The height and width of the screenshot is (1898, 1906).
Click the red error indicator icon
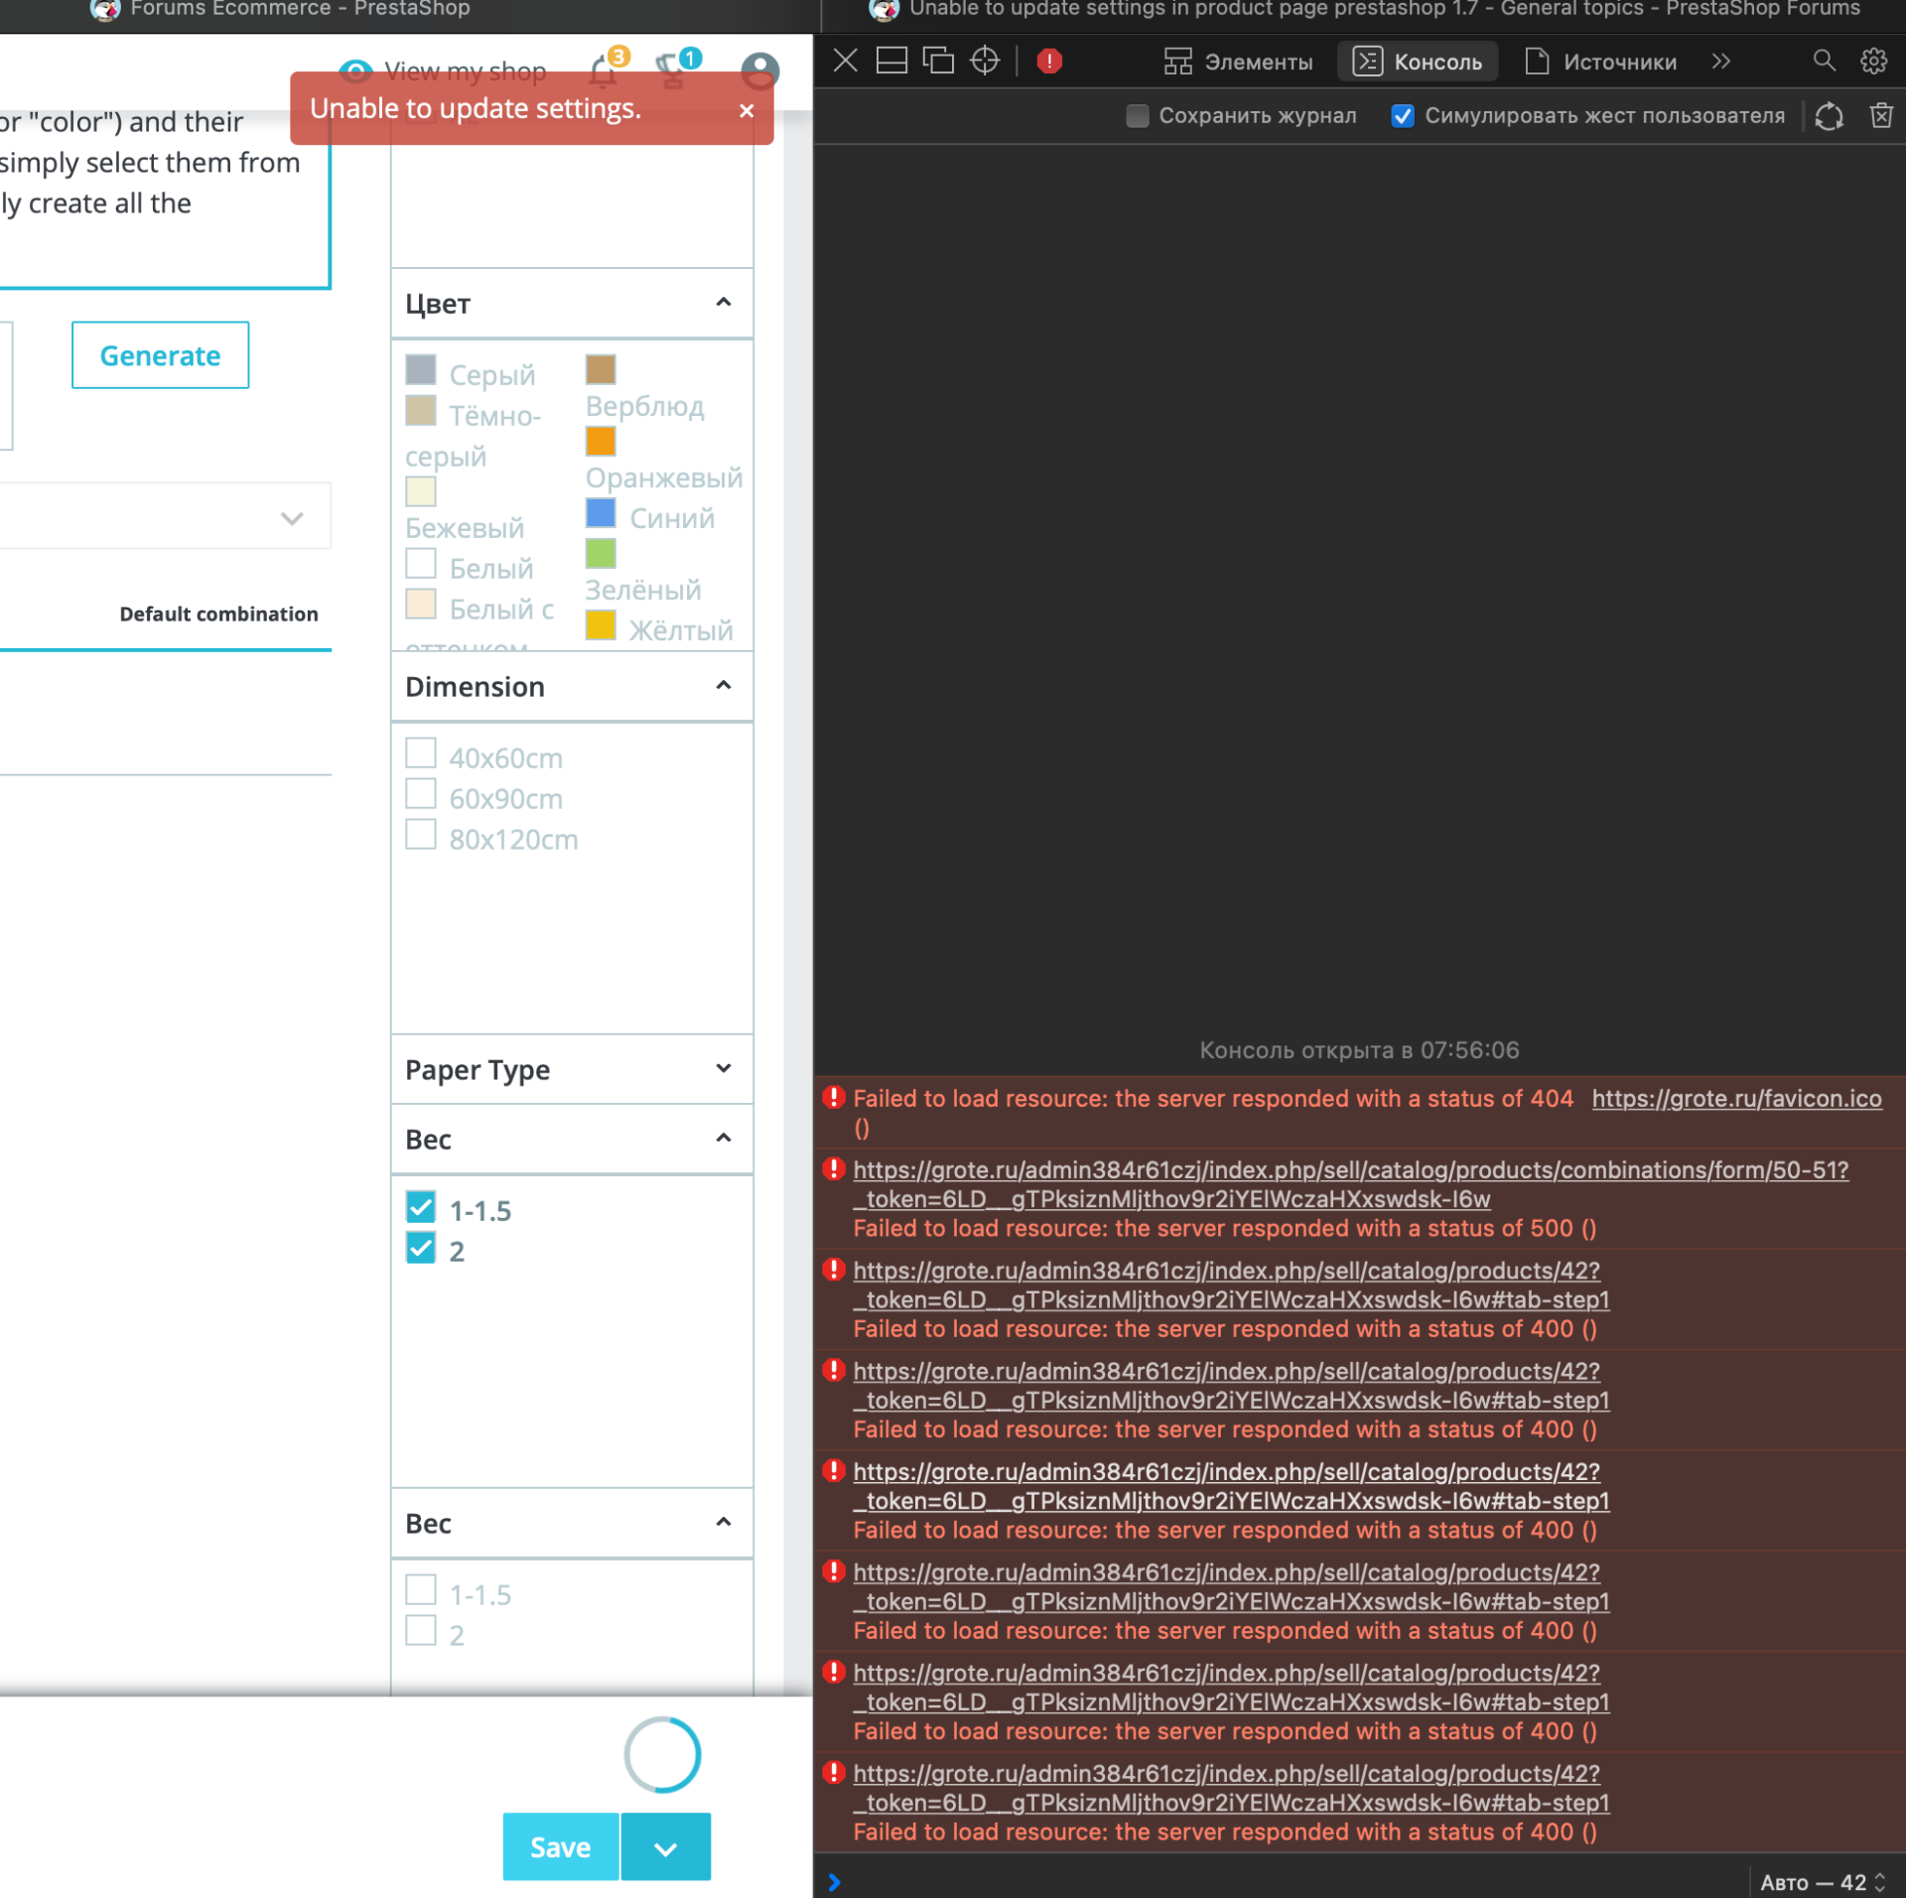point(1049,61)
